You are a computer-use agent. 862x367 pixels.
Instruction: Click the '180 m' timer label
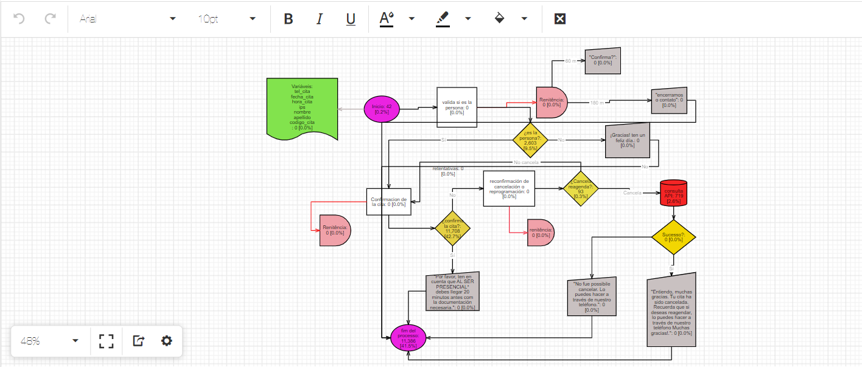597,102
